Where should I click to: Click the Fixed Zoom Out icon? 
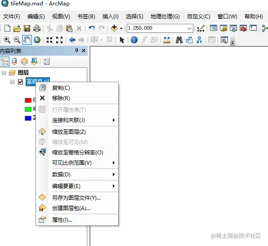tap(59, 40)
